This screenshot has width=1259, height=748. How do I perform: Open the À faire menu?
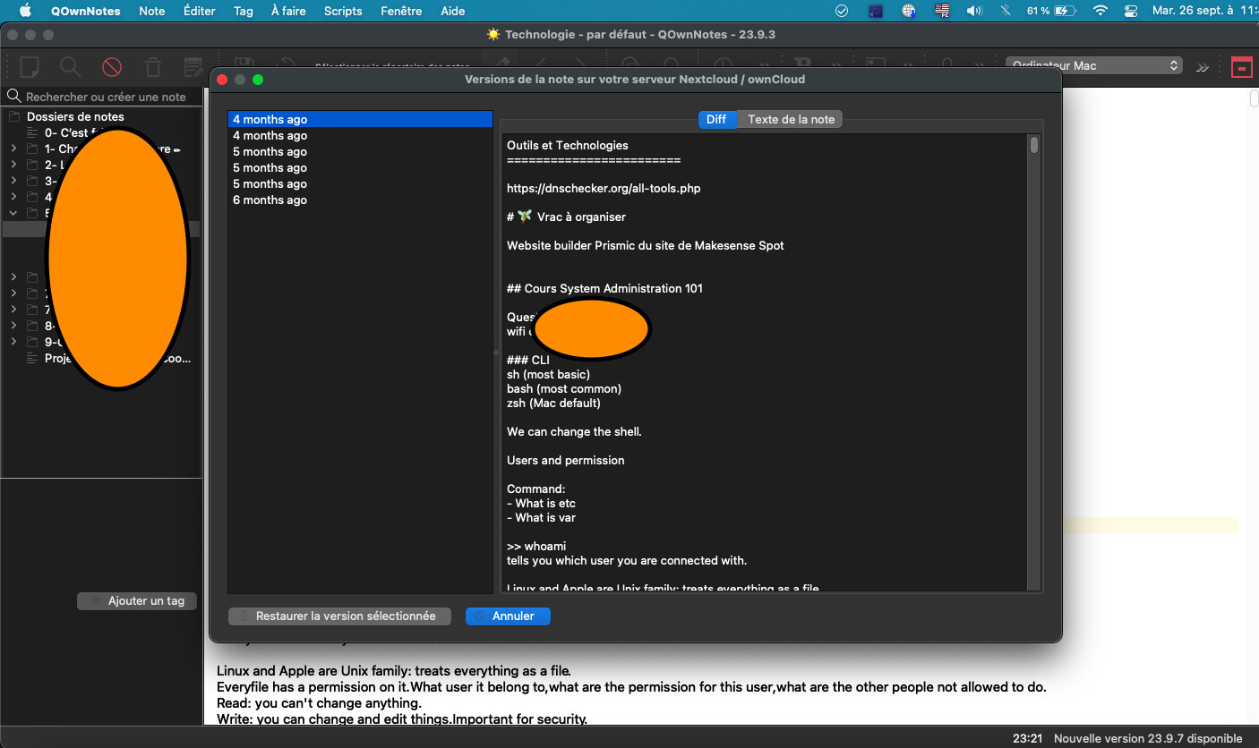(288, 11)
